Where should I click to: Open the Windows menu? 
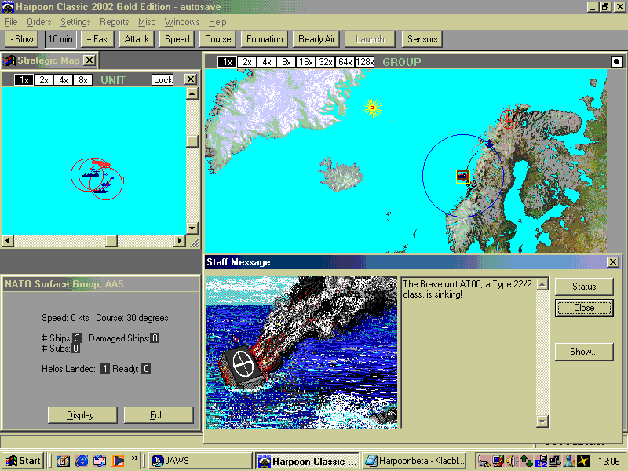click(x=182, y=22)
